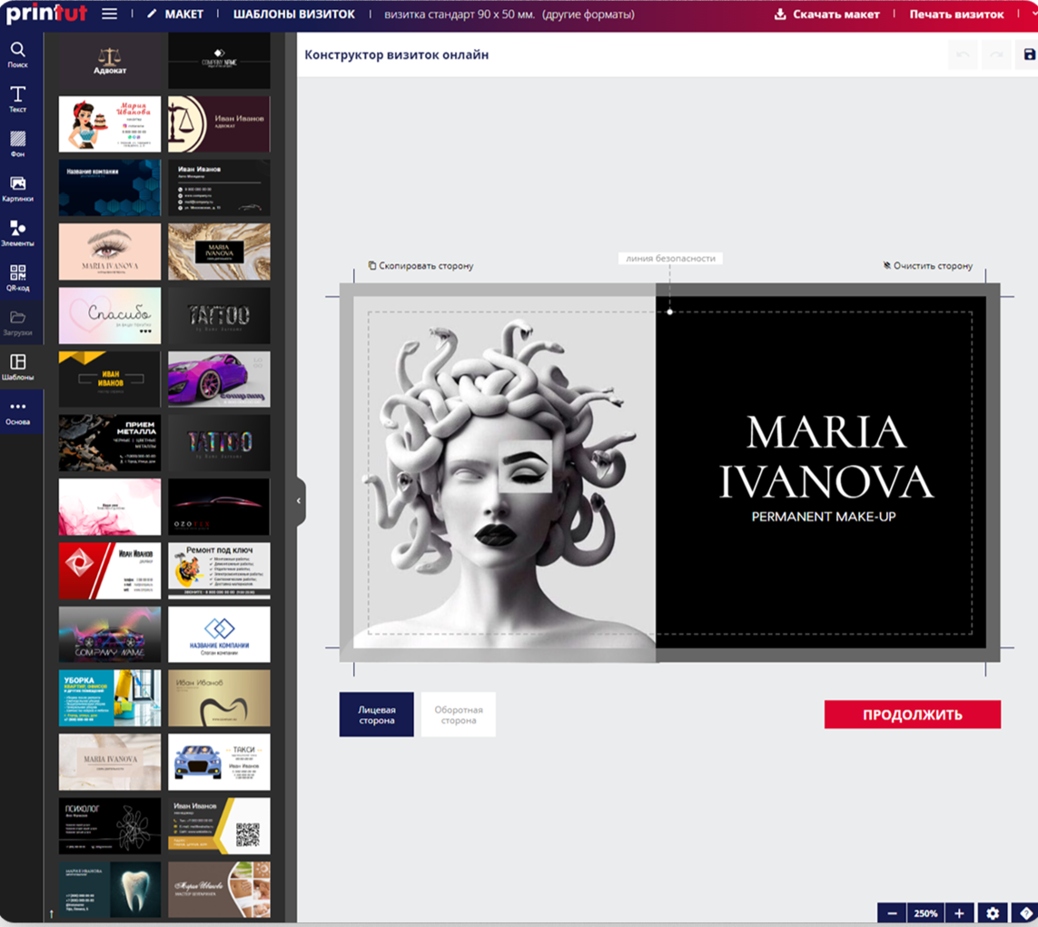The height and width of the screenshot is (927, 1038).
Task: Click the save floppy disk icon
Action: [1029, 54]
